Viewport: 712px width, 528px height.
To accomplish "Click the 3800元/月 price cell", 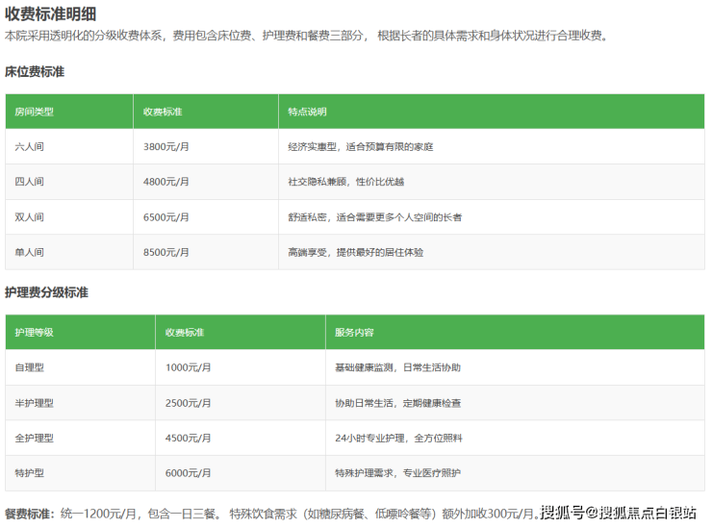I will tap(166, 147).
